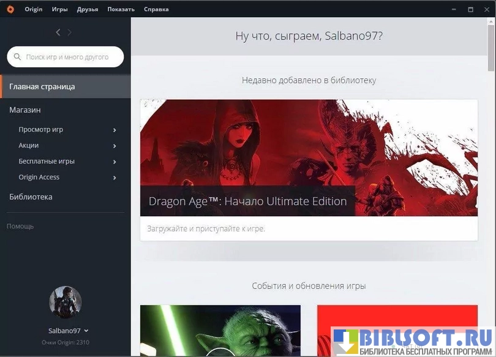Expand the Бесплатные игры submenu
The height and width of the screenshot is (357, 496).
coord(115,162)
